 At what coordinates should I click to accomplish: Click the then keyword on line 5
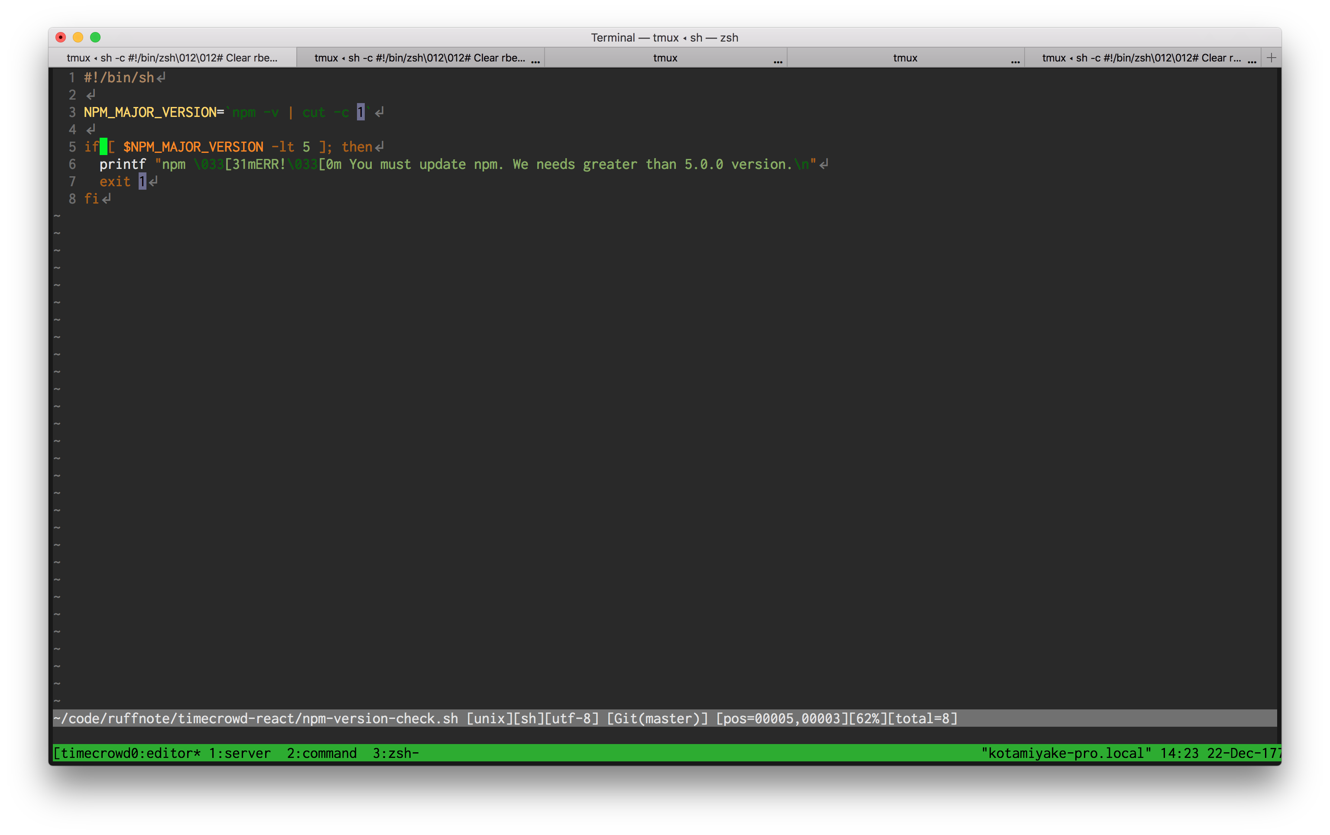357,147
